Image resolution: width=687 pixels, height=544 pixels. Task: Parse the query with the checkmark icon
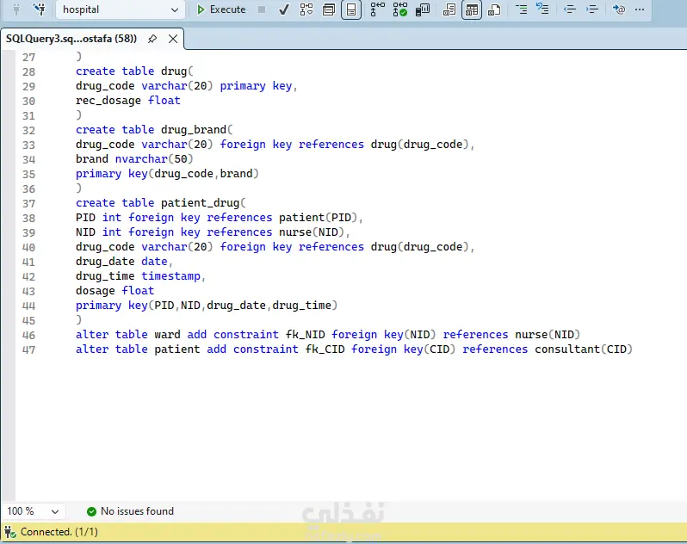coord(284,9)
